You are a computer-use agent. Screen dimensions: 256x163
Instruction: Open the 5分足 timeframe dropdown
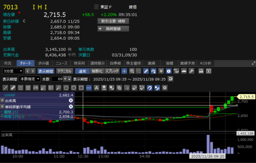[x=13, y=71]
